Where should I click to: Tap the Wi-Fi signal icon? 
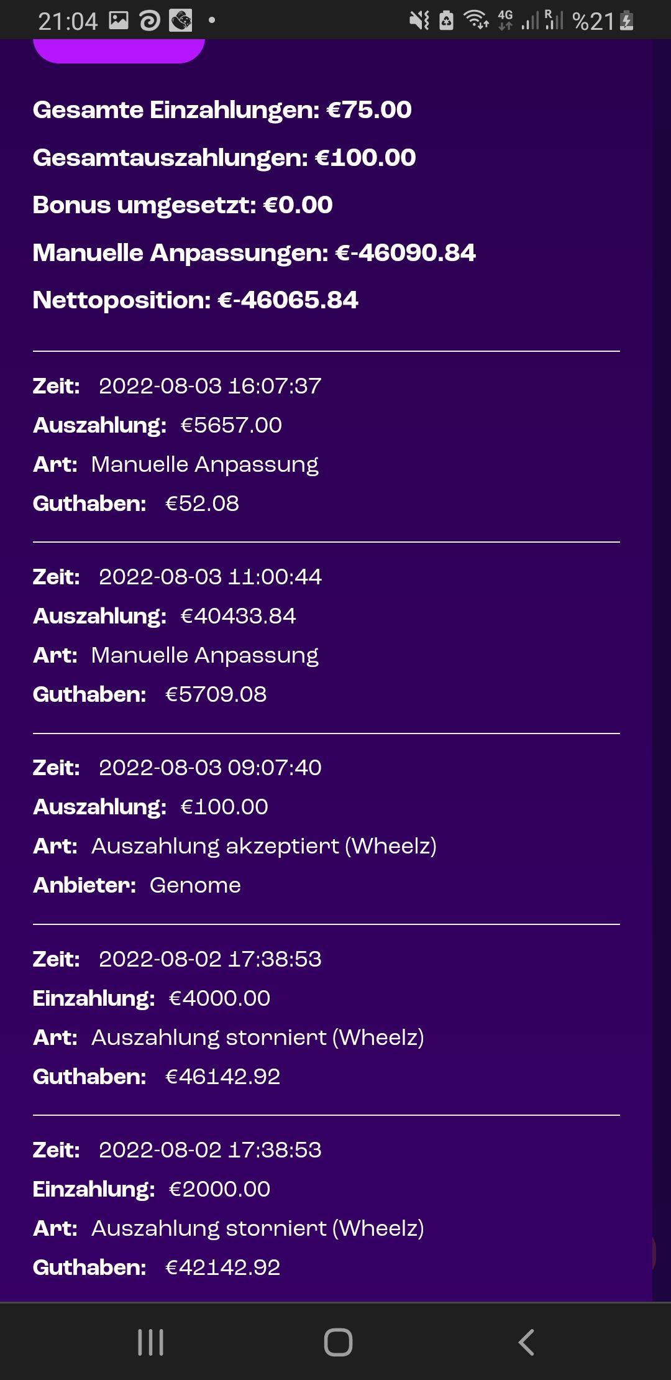coord(476,21)
